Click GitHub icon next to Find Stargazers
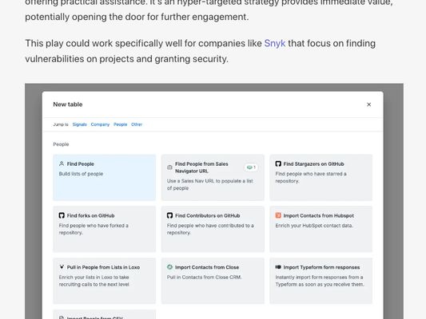Image resolution: width=426 pixels, height=319 pixels. [x=278, y=163]
